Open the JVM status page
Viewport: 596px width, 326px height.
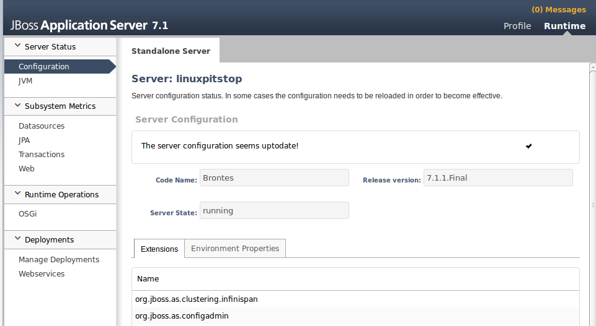[25, 81]
